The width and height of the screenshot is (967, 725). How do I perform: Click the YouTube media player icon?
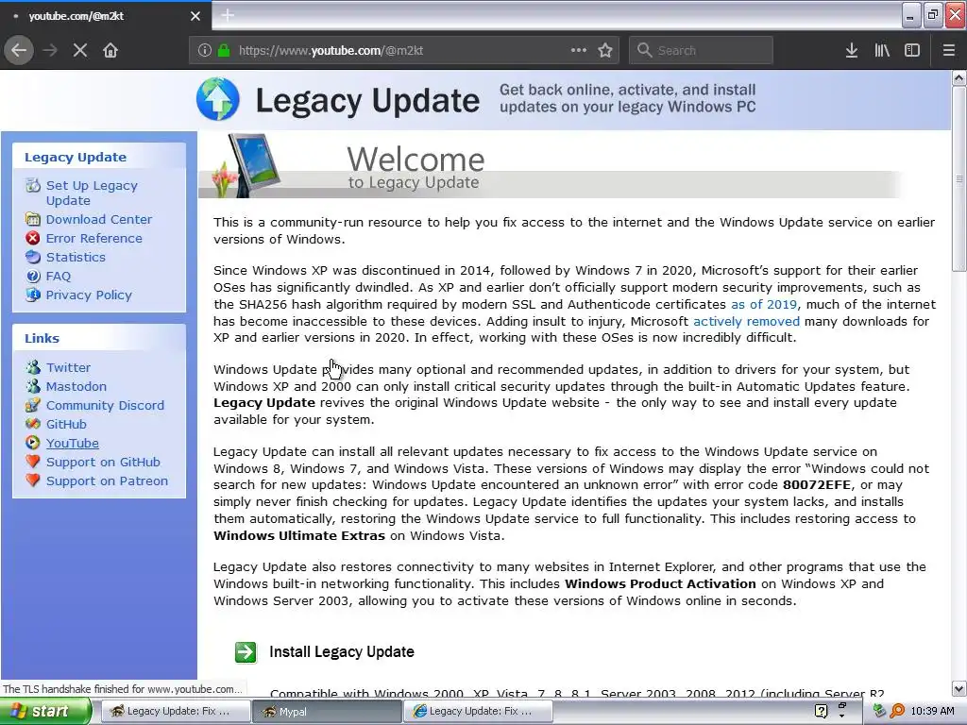33,443
